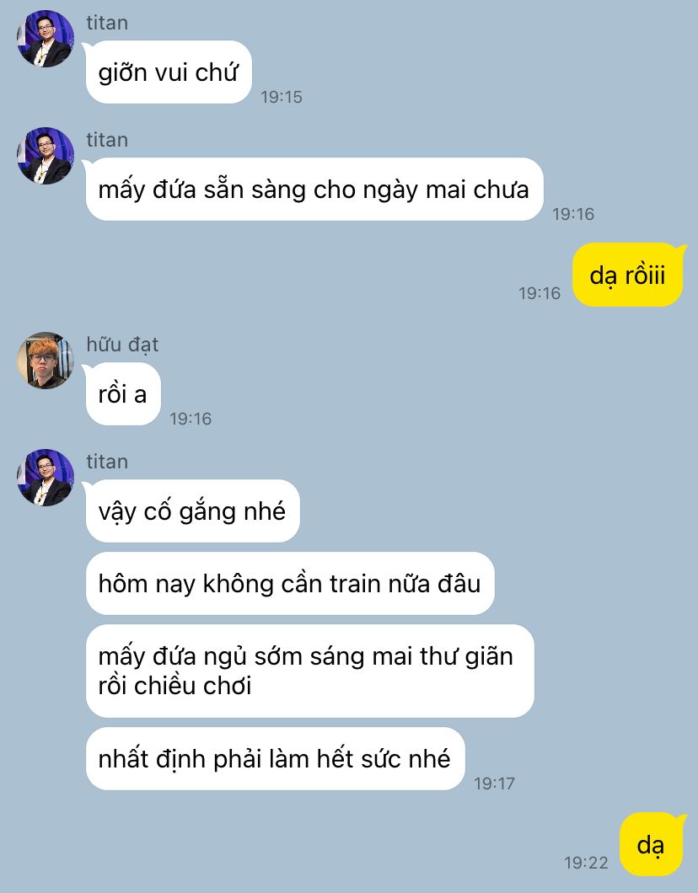Image resolution: width=698 pixels, height=893 pixels.
Task: Tap the "nhất định phải làm hết sức nhé" bubble
Action: [x=275, y=758]
